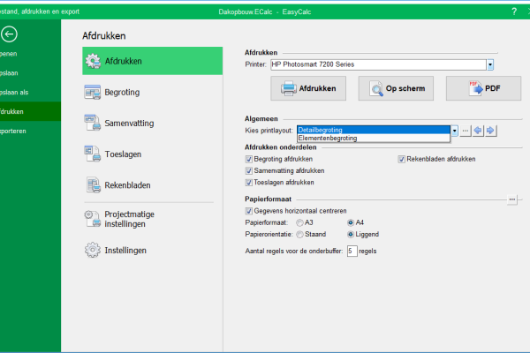Click the back arrow icon
Image resolution: width=530 pixels, height=353 pixels.
[10, 34]
